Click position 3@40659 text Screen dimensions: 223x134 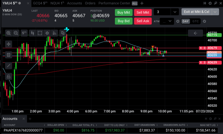100,16
